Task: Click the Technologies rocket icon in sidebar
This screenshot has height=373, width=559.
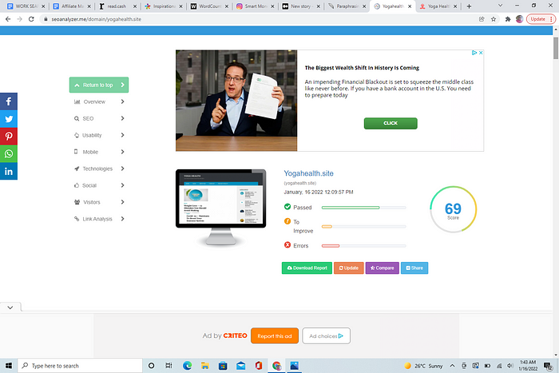Action: click(77, 169)
